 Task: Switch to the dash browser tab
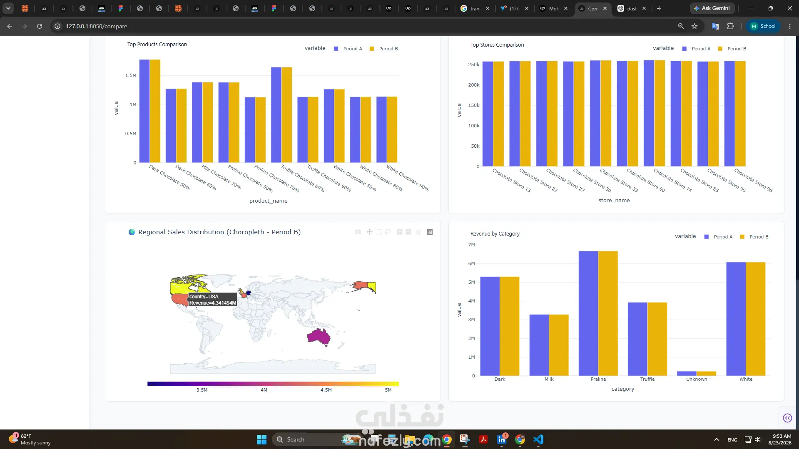pyautogui.click(x=632, y=8)
